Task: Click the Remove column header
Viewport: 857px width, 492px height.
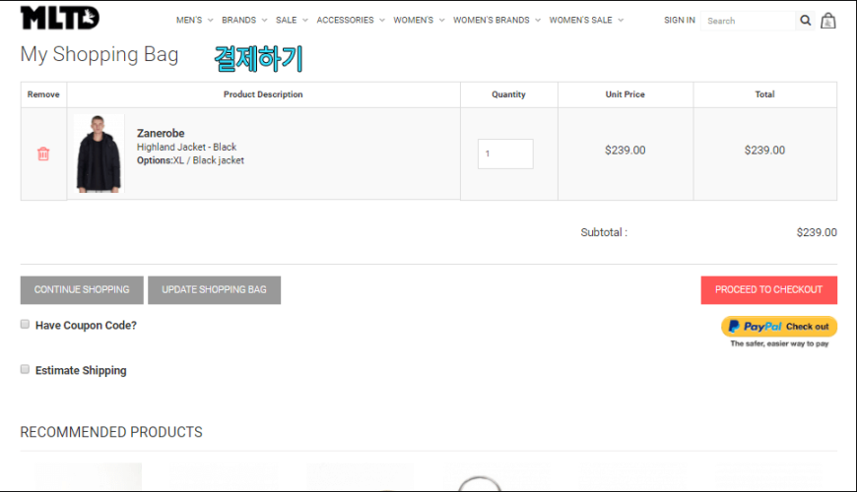Action: coord(43,94)
